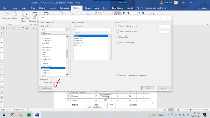Click the record number box
The image size is (210, 118).
[x=134, y=13]
